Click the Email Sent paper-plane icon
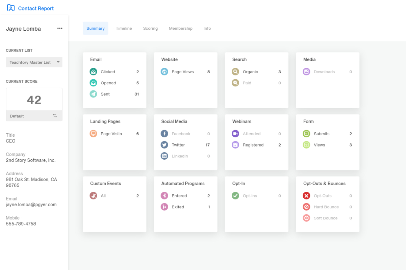The image size is (406, 270). [x=93, y=94]
